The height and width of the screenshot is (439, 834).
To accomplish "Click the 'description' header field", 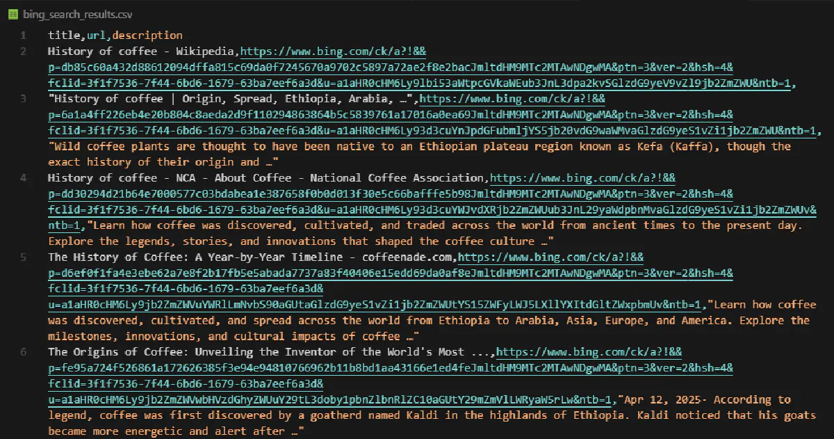I will [147, 35].
